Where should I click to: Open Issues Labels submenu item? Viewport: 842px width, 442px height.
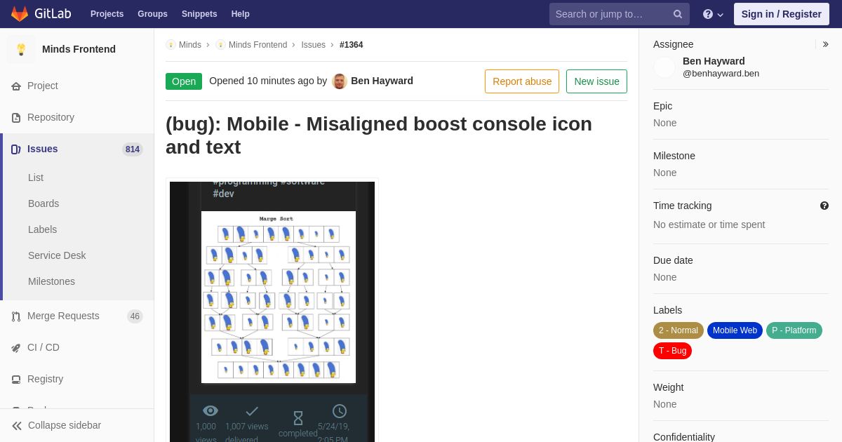point(42,229)
